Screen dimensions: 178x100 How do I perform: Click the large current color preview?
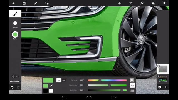point(48,80)
